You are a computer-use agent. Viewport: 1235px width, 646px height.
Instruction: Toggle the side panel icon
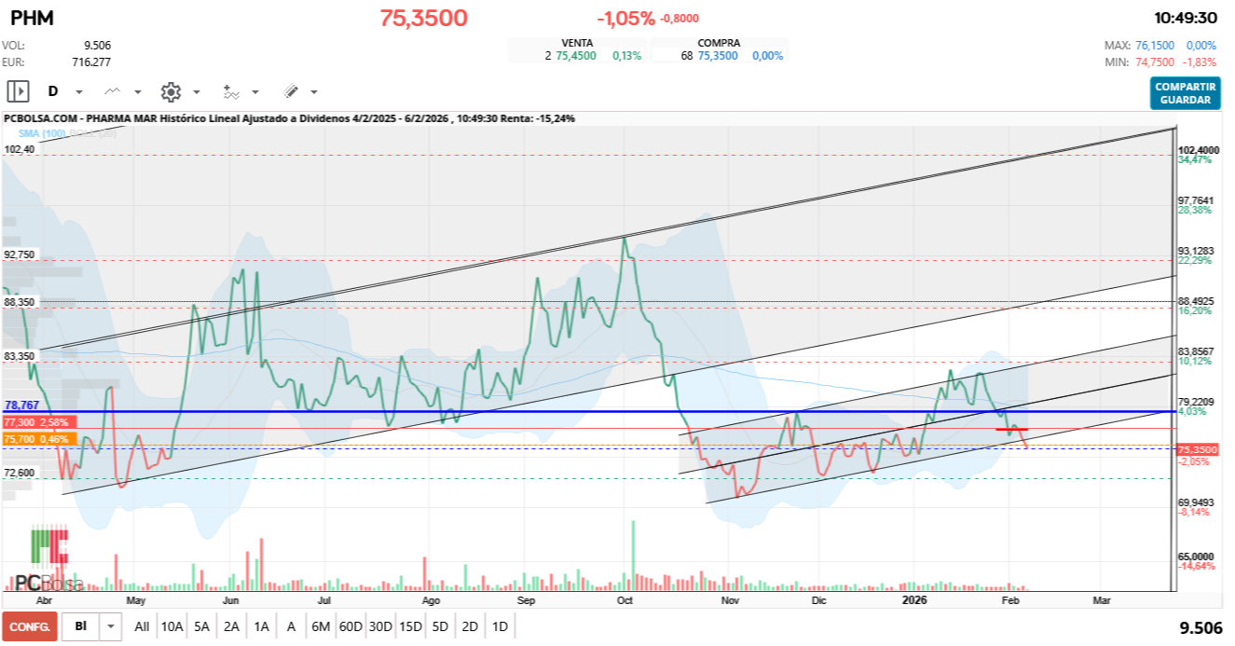coord(18,91)
